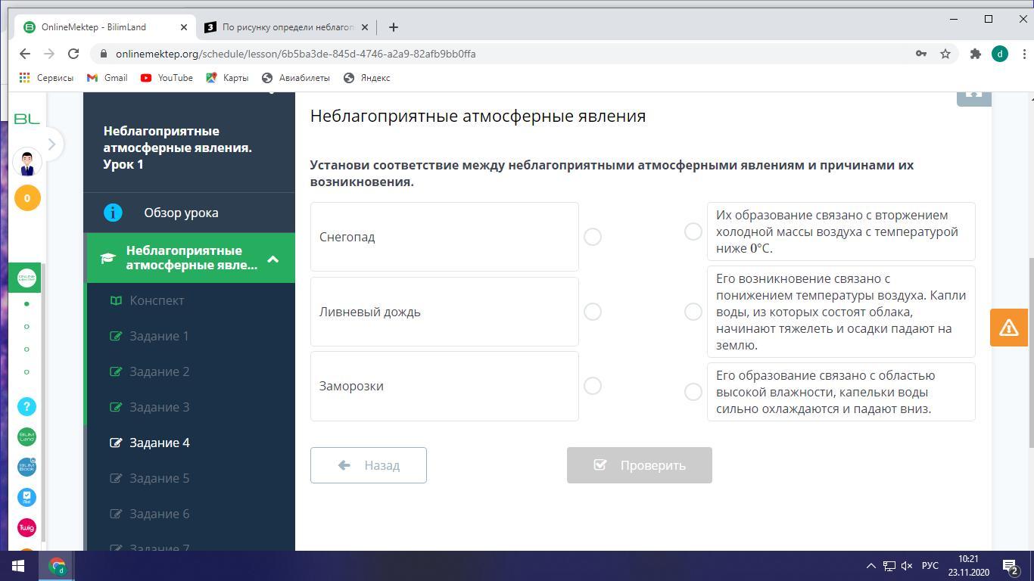The image size is (1034, 581).
Task: Reload the page
Action: coord(73,54)
